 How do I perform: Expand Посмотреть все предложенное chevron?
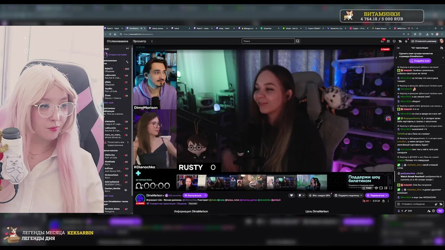pos(128,142)
